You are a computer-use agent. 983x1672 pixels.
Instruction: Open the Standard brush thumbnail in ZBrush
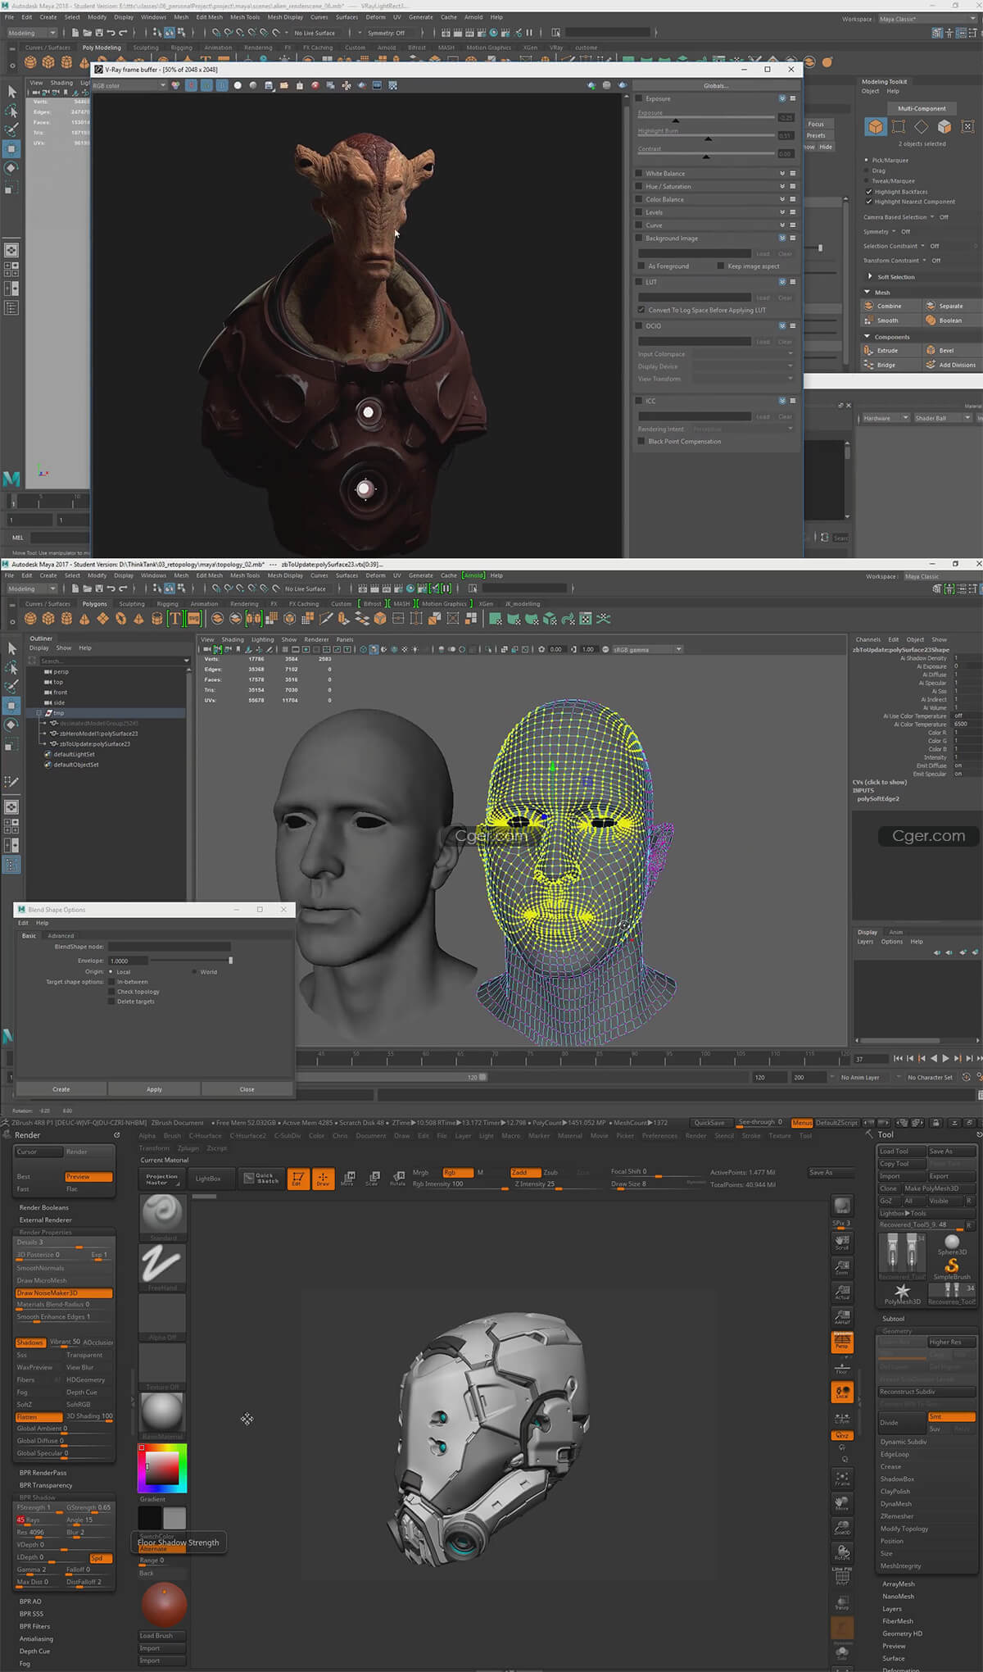pyautogui.click(x=162, y=1217)
